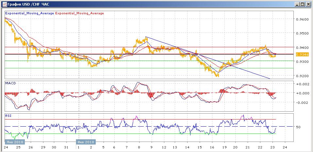
Task: Click date 23 on the time axis
Action: pyautogui.click(x=272, y=147)
